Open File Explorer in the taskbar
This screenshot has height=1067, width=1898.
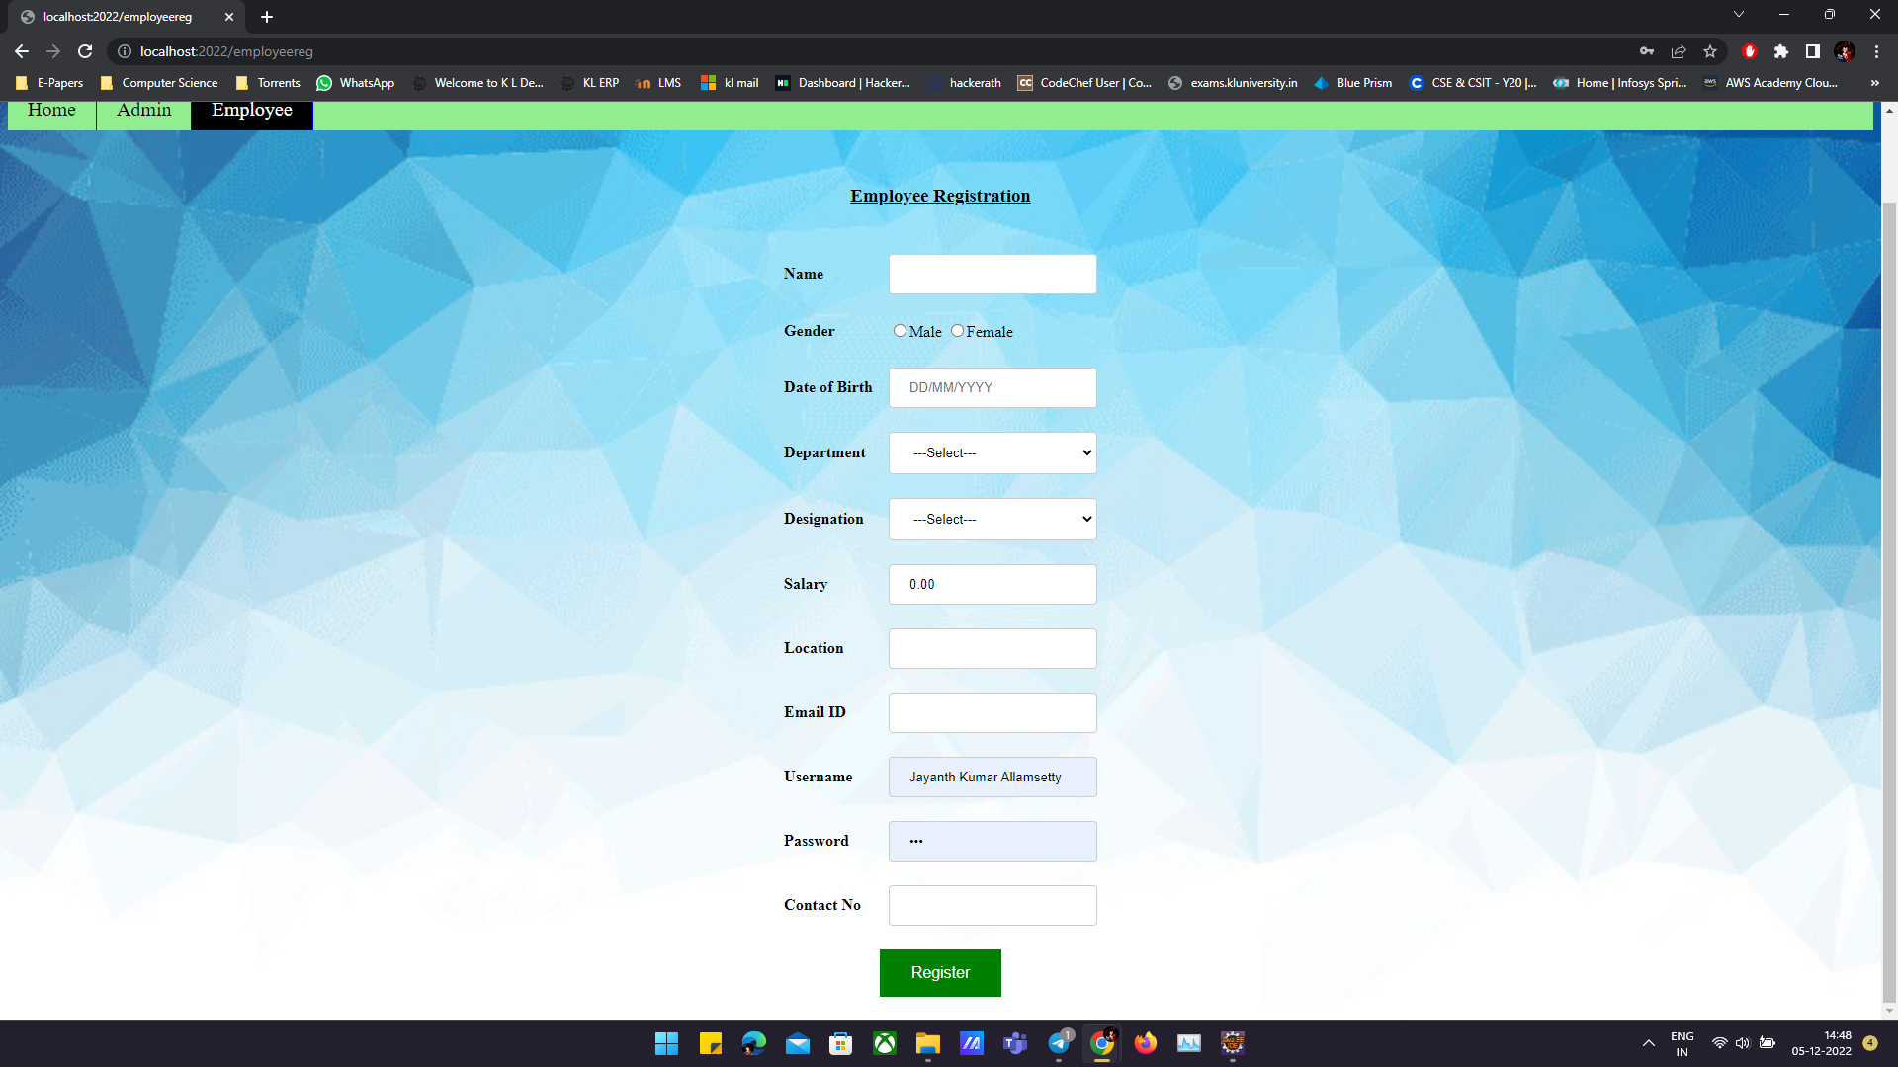[927, 1043]
